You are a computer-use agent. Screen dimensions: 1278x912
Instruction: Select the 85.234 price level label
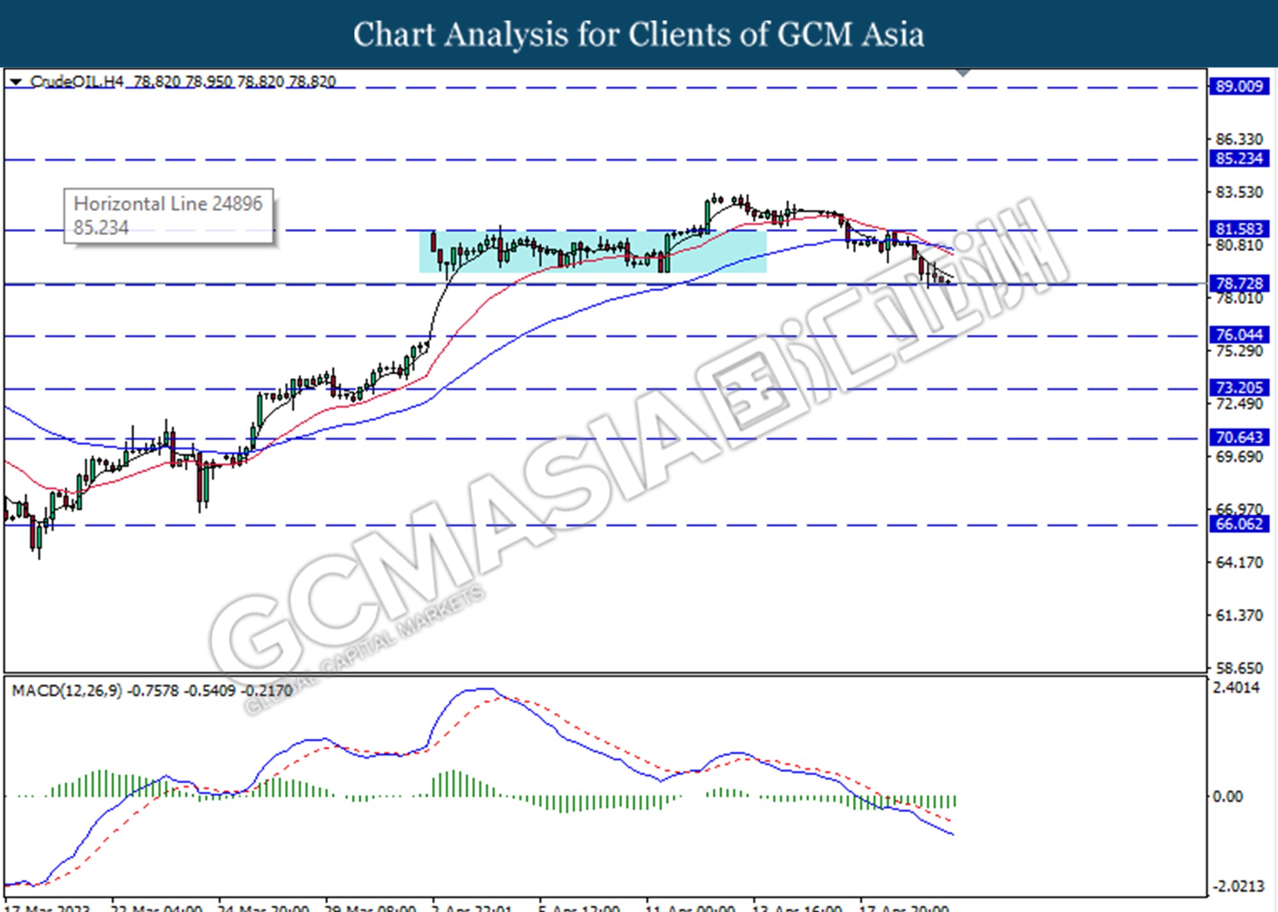coord(1238,158)
